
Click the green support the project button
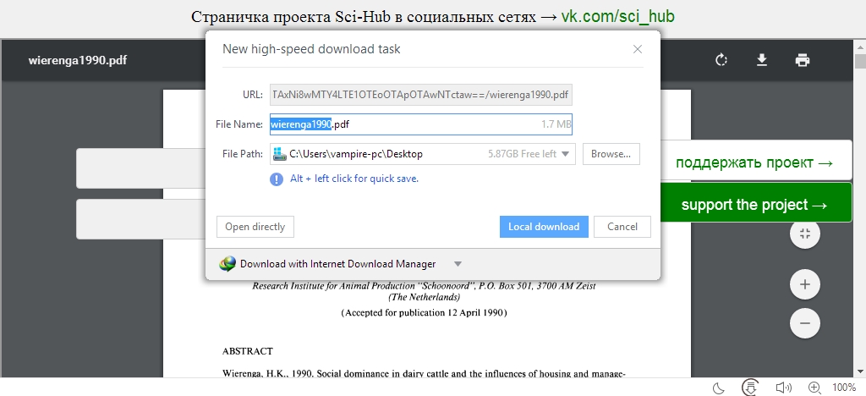[x=755, y=203]
